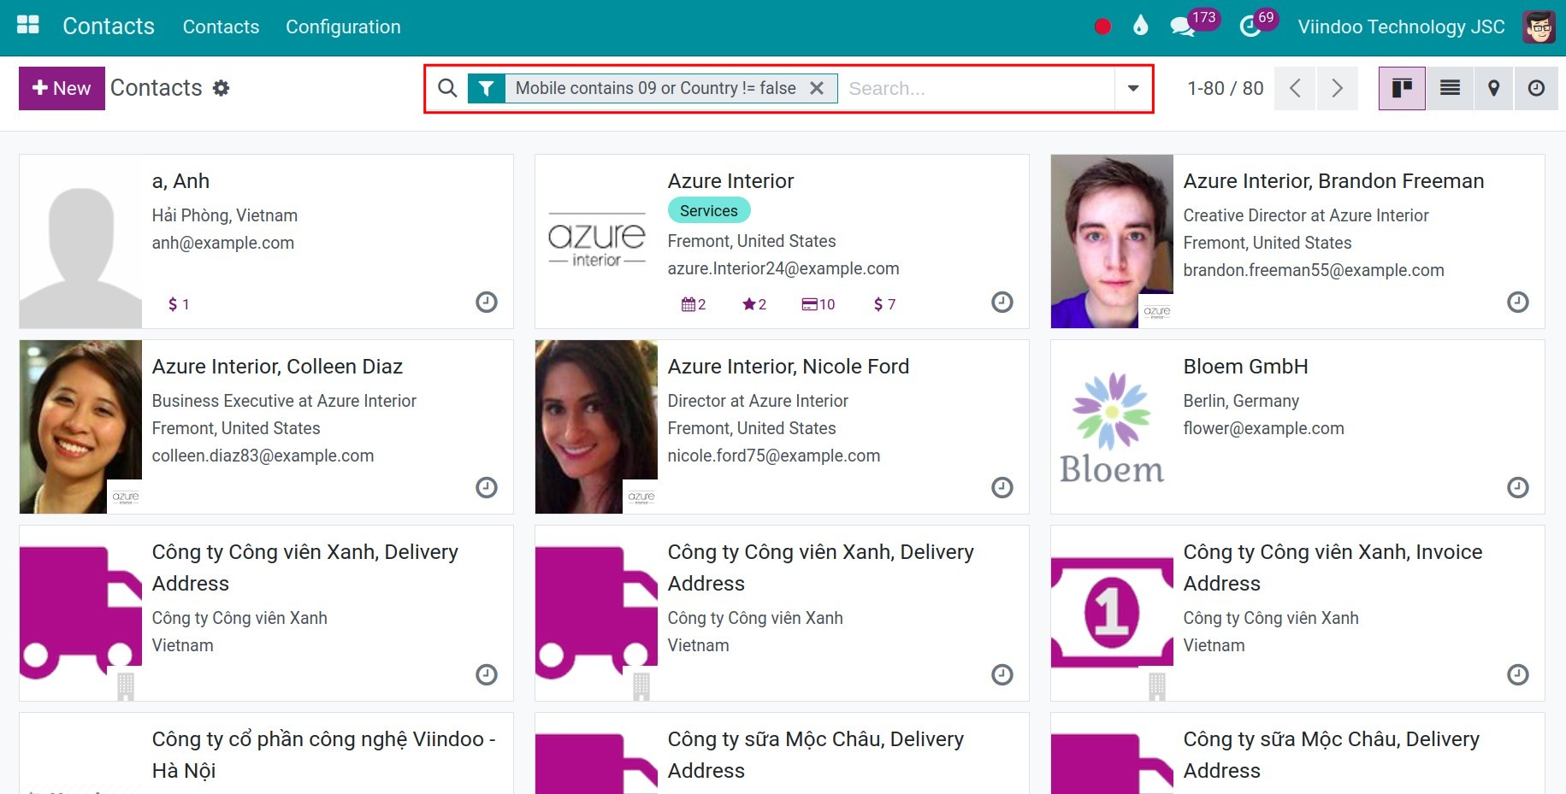Open activity clock on Colleen Diaz card

(487, 487)
